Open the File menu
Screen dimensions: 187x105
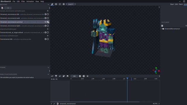click(14, 1)
